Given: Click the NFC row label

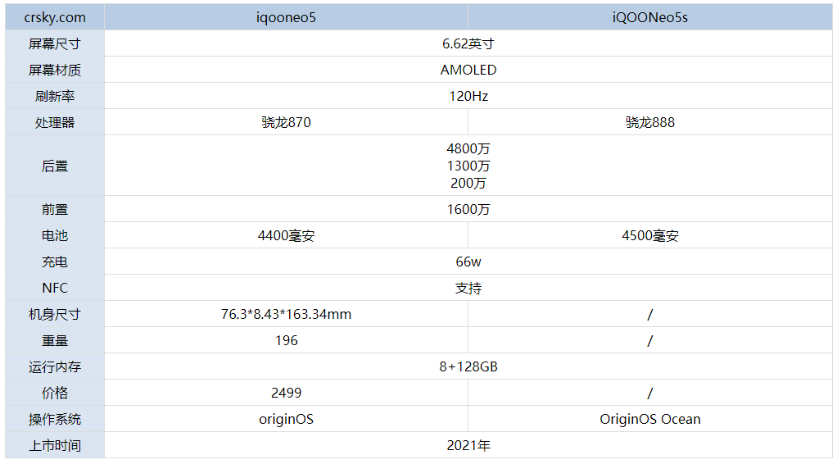Looking at the screenshot, I should point(54,288).
